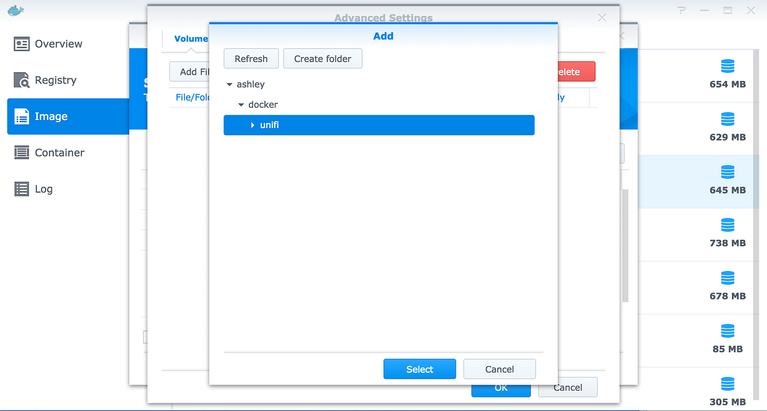Open the Registry section
The height and width of the screenshot is (411, 767).
pos(55,80)
